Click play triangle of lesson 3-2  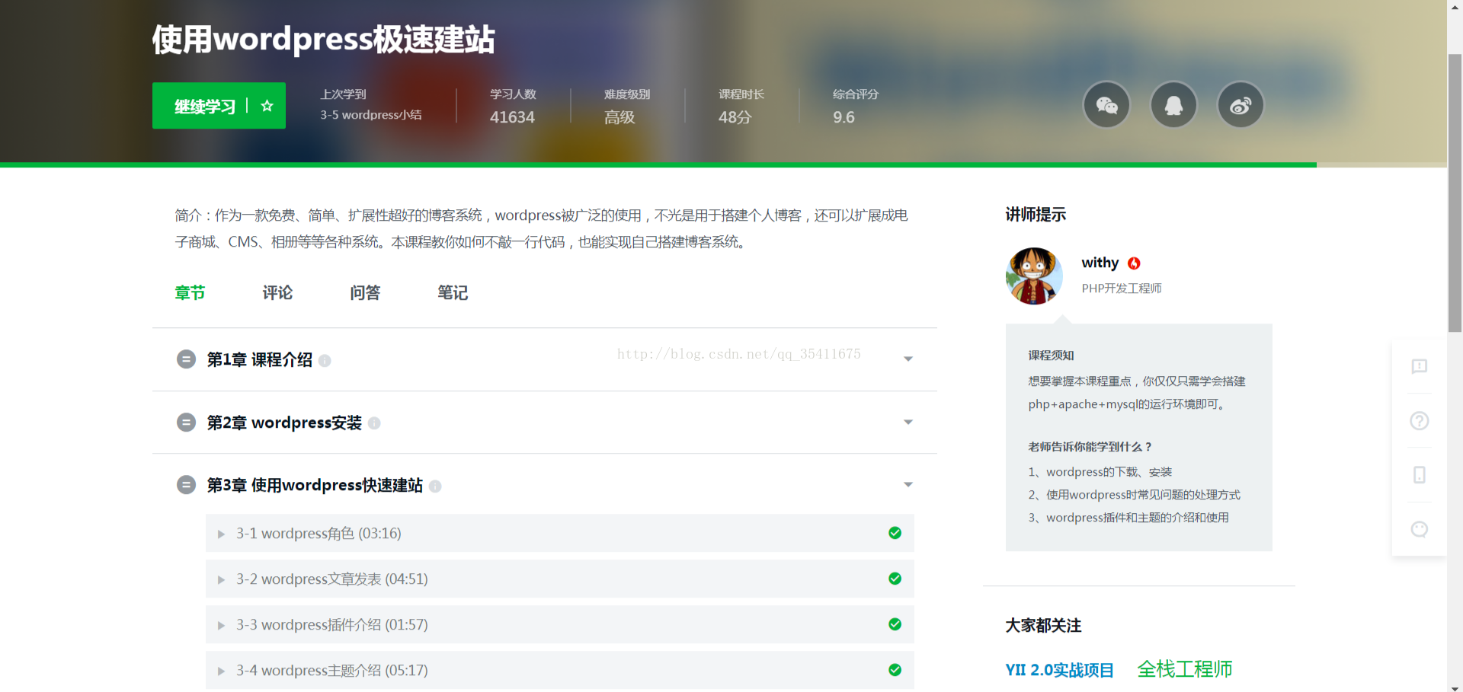click(x=221, y=580)
